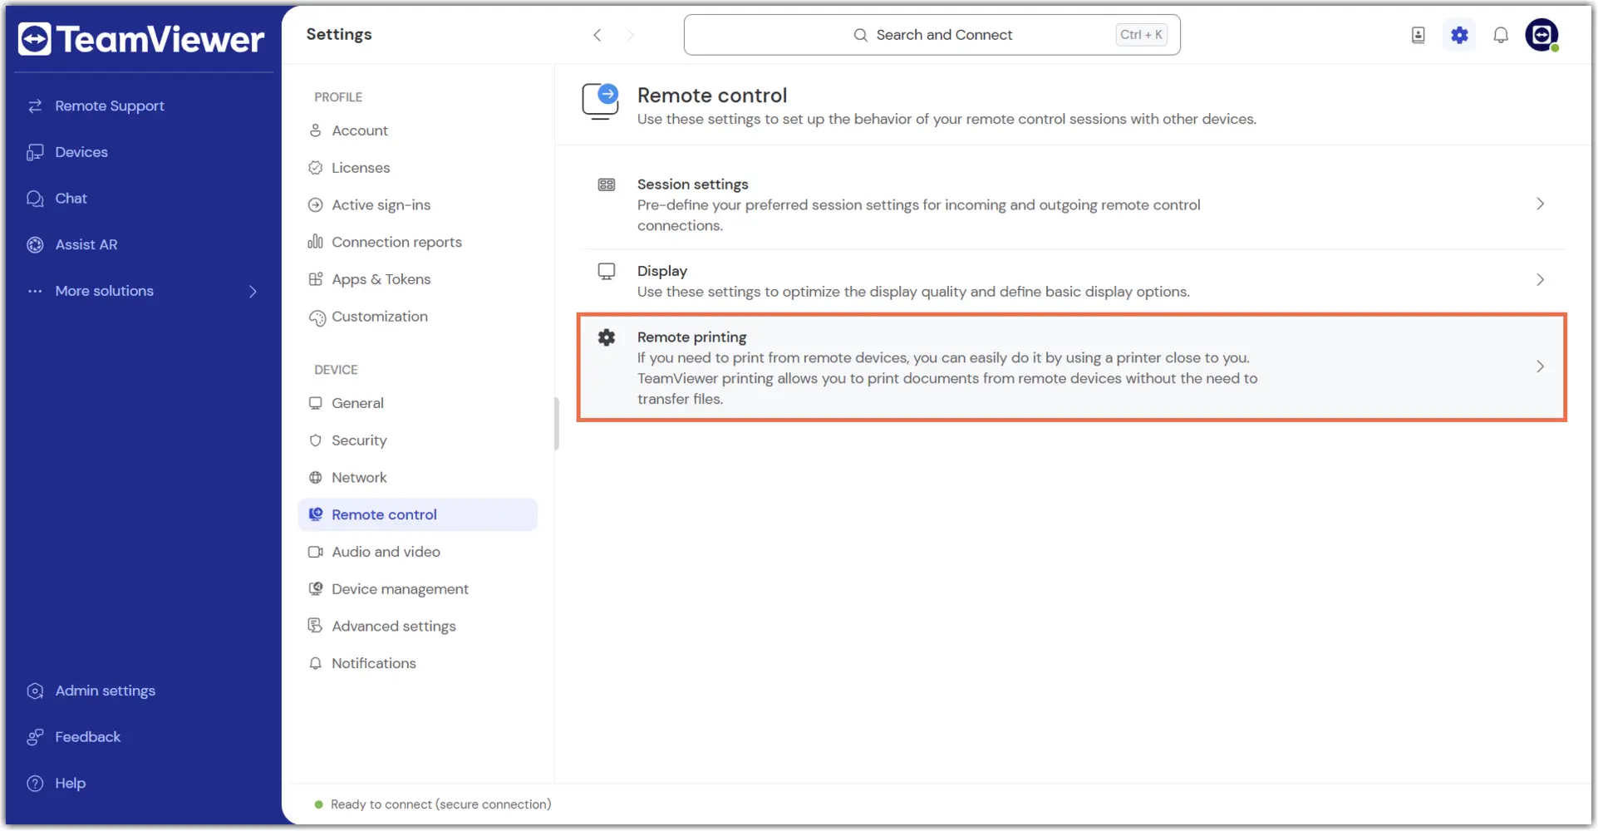Click the Display monitor icon
The image size is (1598, 831).
coord(607,272)
